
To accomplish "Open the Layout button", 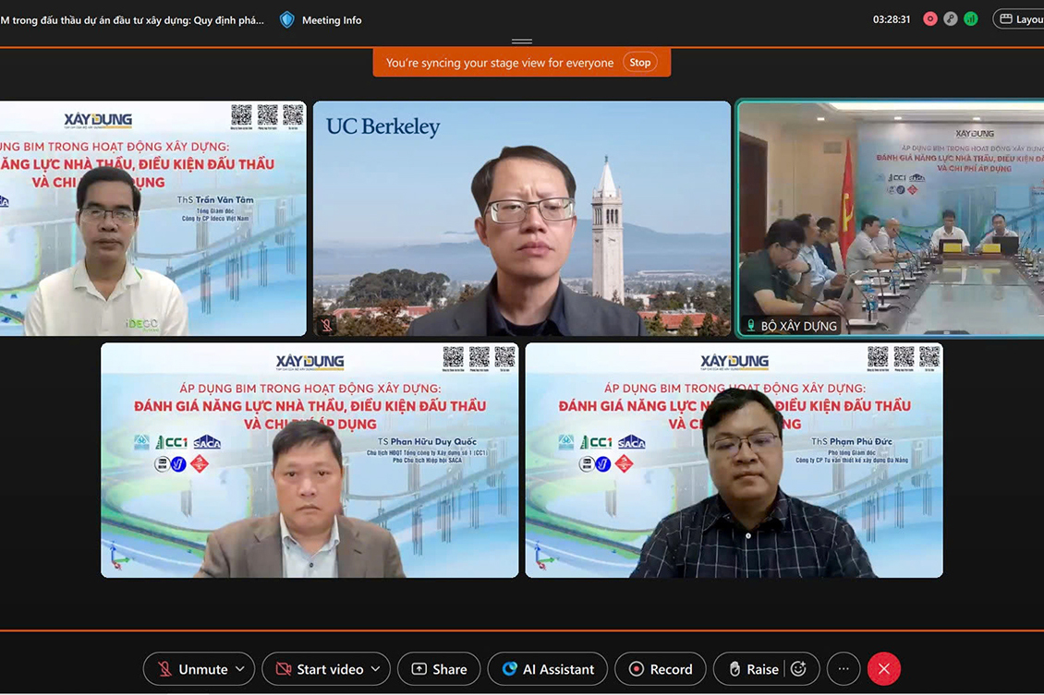I will point(1019,19).
